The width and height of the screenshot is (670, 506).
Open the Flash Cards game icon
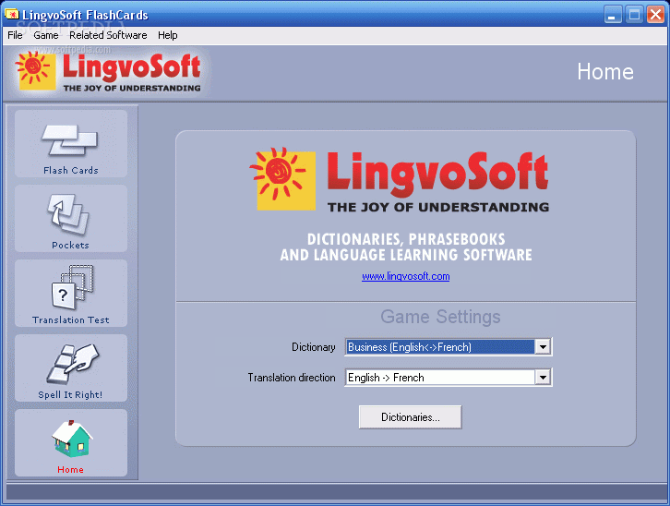pos(71,144)
